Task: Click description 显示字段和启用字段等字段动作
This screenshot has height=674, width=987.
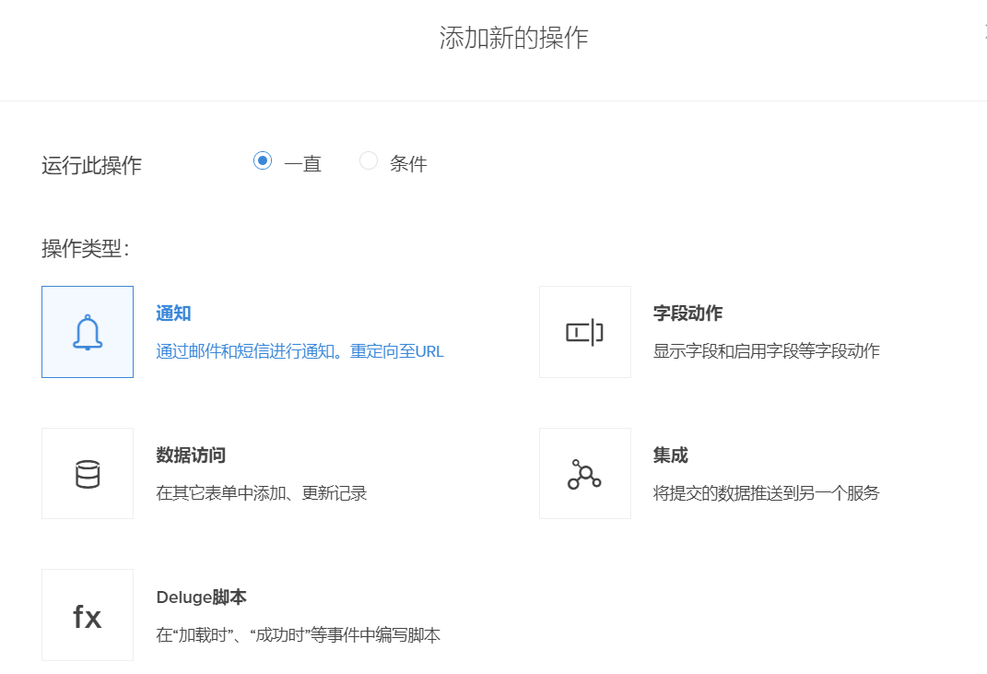Action: pos(766,351)
